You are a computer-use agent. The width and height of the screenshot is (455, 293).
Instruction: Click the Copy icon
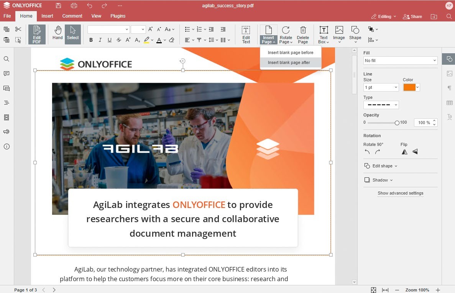coord(7,29)
